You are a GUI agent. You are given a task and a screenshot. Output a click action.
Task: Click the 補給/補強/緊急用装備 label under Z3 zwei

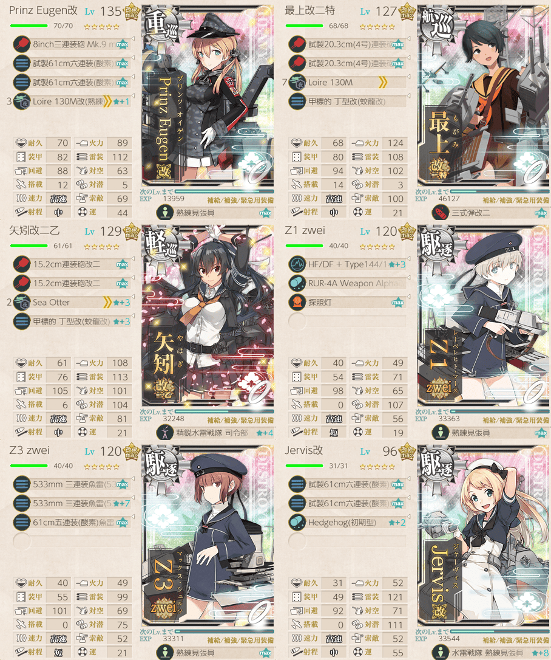tap(240, 640)
